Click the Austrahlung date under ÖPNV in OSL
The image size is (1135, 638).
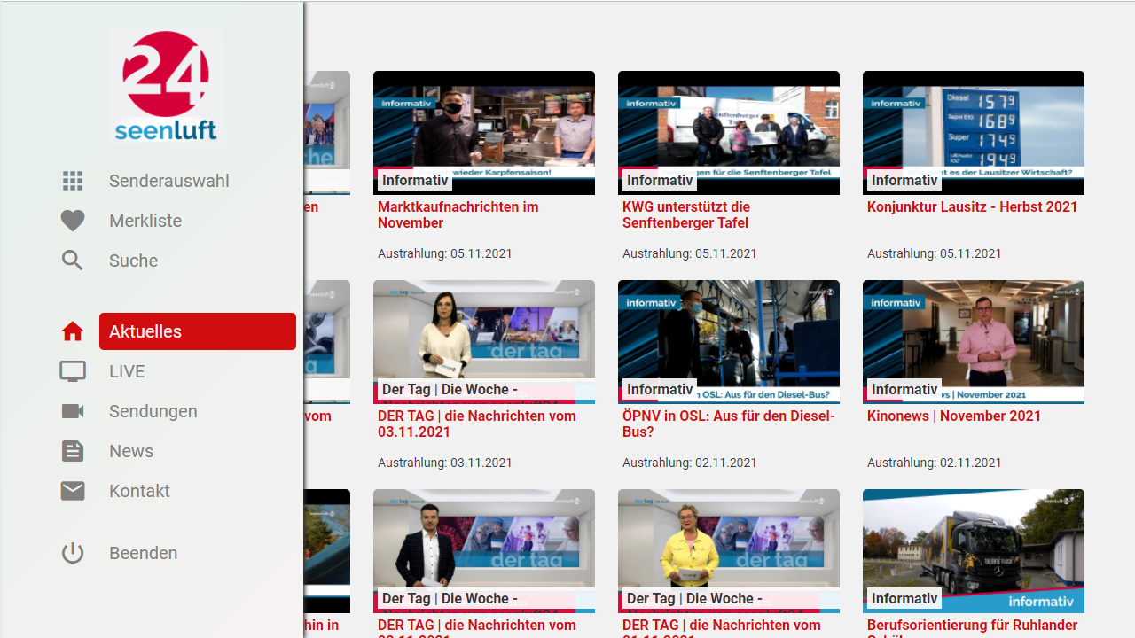(690, 463)
